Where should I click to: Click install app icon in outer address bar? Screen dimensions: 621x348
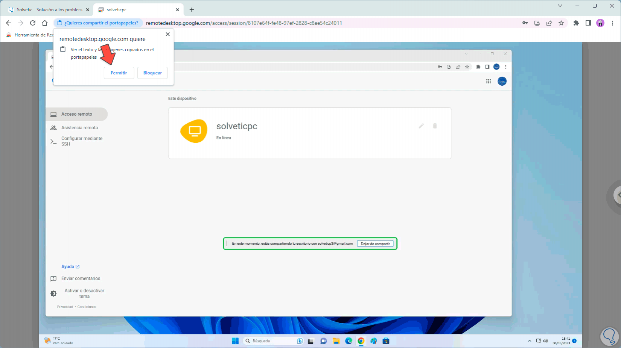click(537, 23)
